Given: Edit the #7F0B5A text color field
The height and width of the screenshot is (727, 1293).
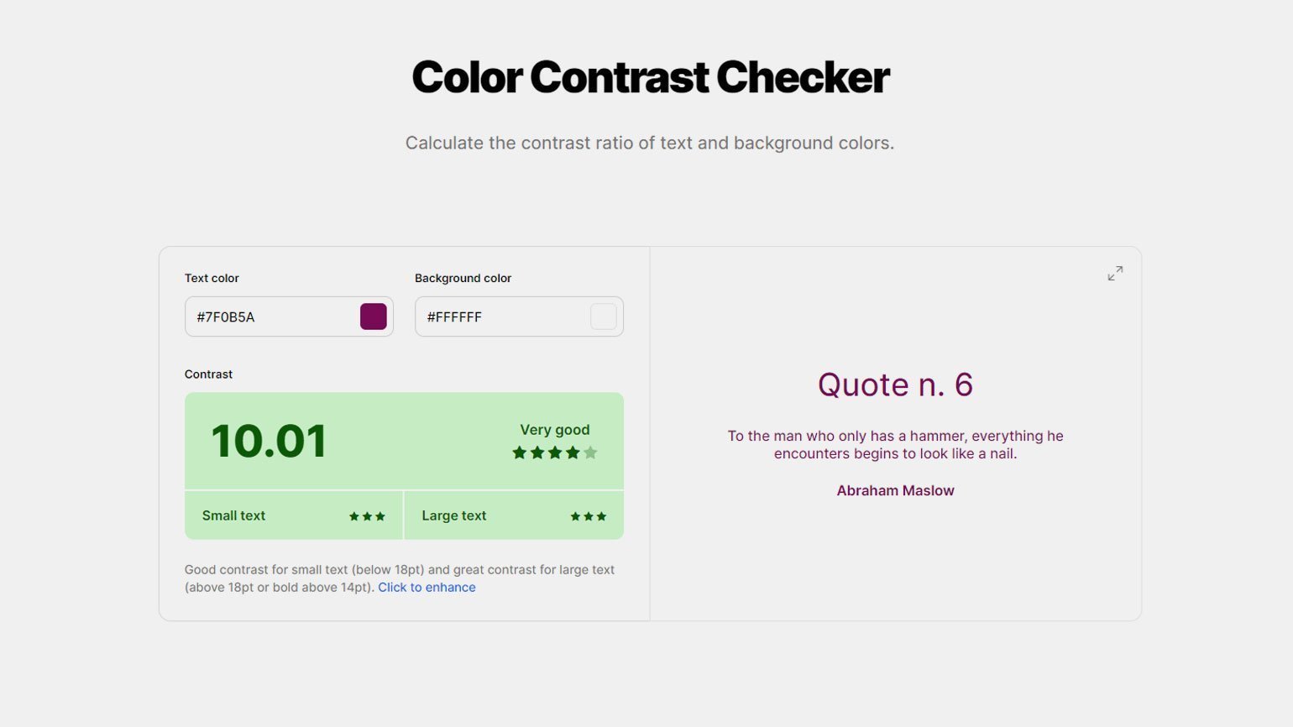Looking at the screenshot, I should 289,316.
